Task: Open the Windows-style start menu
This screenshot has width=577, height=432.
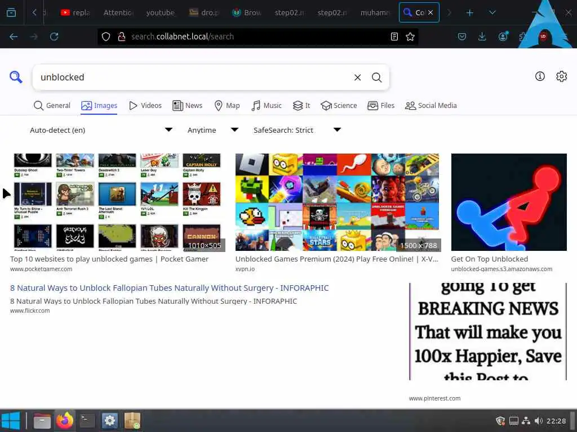Action: (10, 421)
